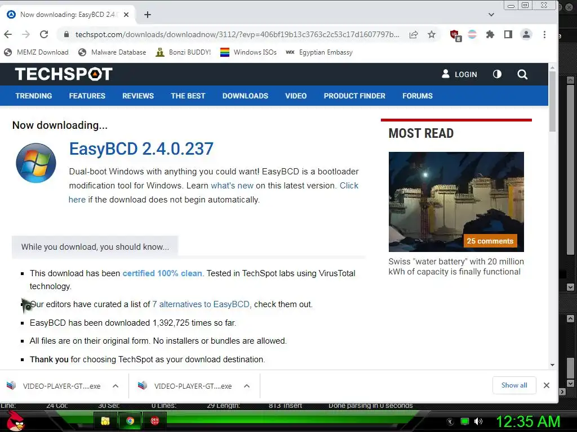This screenshot has width=577, height=432.
Task: Expand options for first VIDEO-PLAYER-GT download
Action: point(116,386)
